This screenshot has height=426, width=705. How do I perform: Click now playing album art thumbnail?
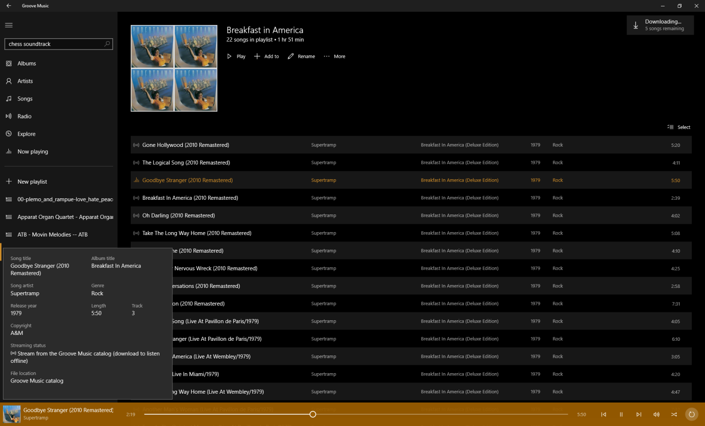point(12,414)
